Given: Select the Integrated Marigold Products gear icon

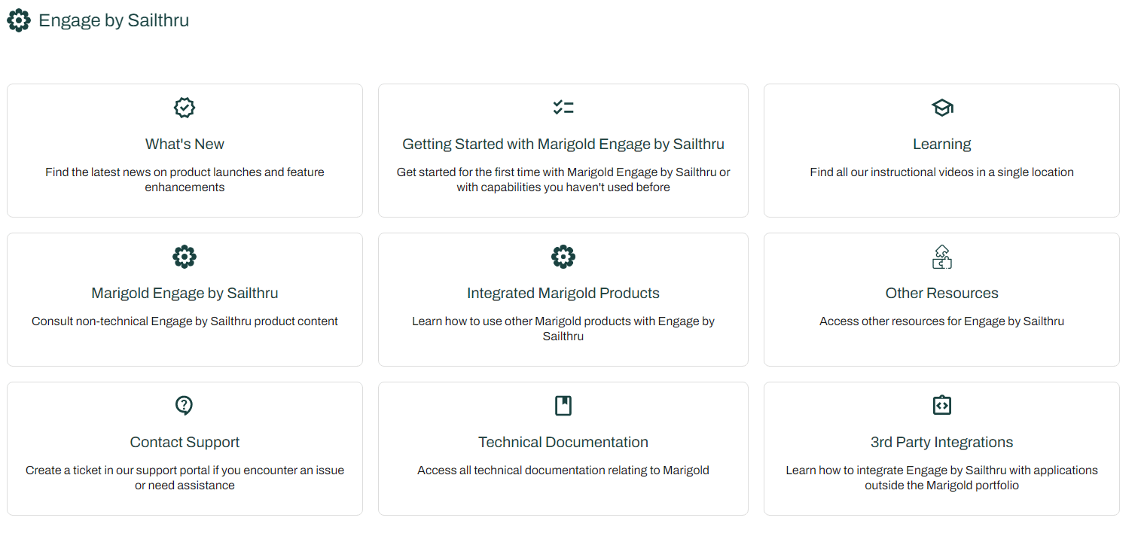Looking at the screenshot, I should pos(563,256).
